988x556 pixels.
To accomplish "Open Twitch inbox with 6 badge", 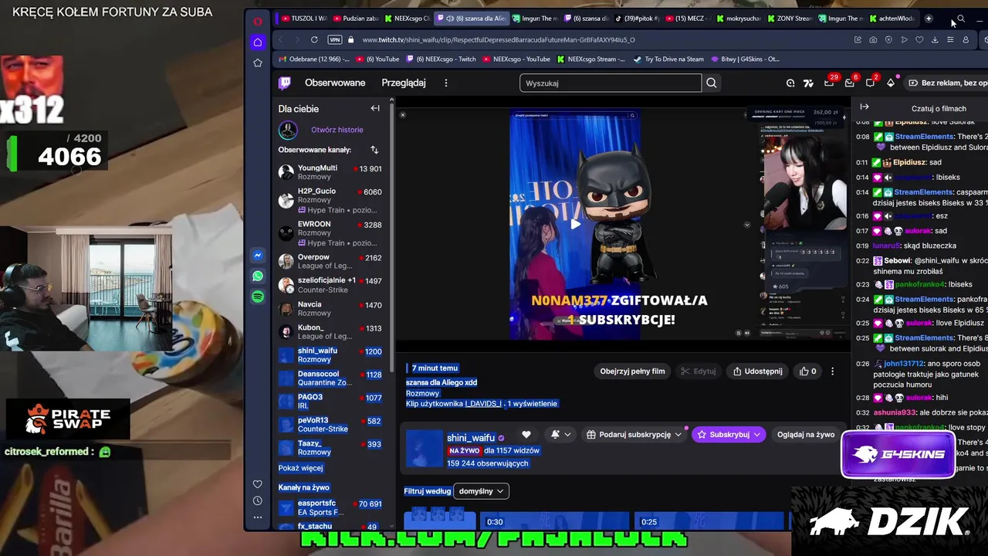I will pos(850,82).
